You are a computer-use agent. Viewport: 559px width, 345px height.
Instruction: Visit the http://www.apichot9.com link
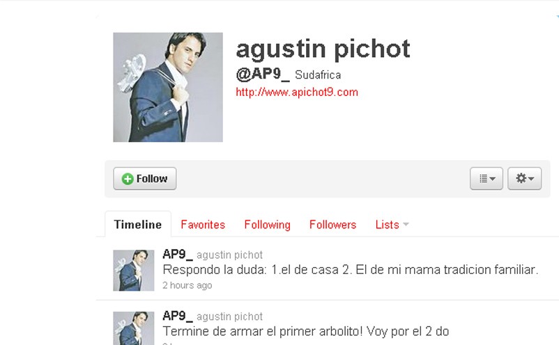point(297,92)
